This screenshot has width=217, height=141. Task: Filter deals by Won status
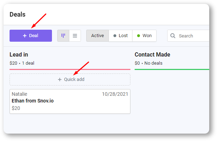coord(144,36)
